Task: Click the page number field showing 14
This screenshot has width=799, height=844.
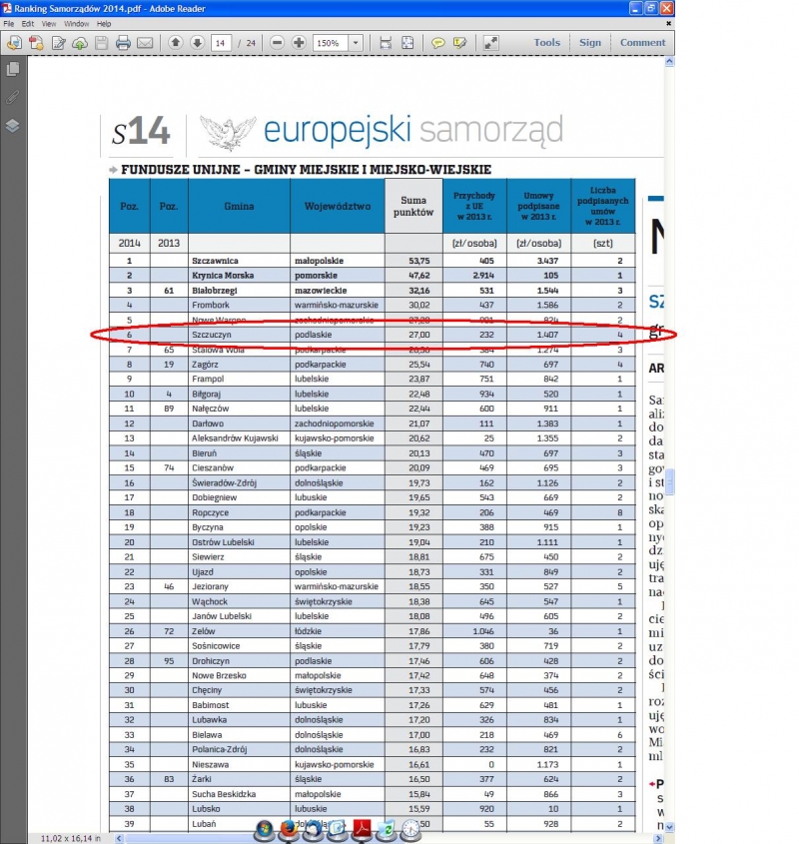Action: [221, 43]
